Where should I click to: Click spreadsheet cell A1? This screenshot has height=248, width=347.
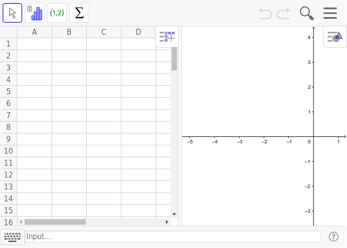[34, 44]
